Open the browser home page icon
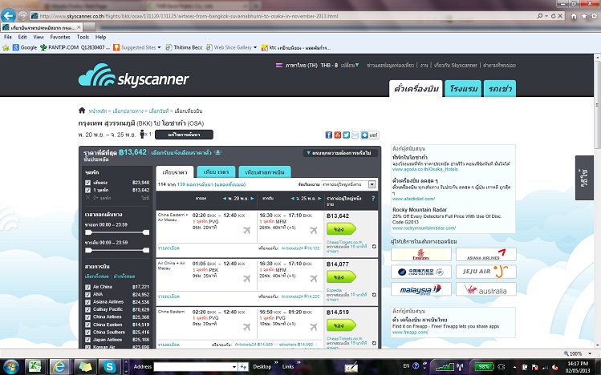The height and width of the screenshot is (375, 601). tap(574, 16)
